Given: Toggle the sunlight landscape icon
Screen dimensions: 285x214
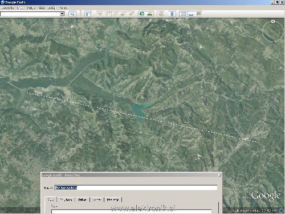Looking at the screenshot, I should 150,14.
